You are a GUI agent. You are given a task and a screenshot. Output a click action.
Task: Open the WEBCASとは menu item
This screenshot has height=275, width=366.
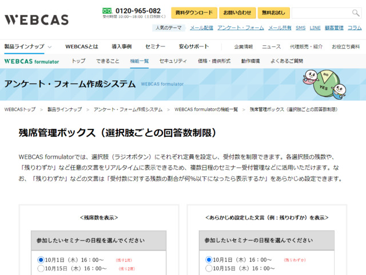tap(82, 46)
